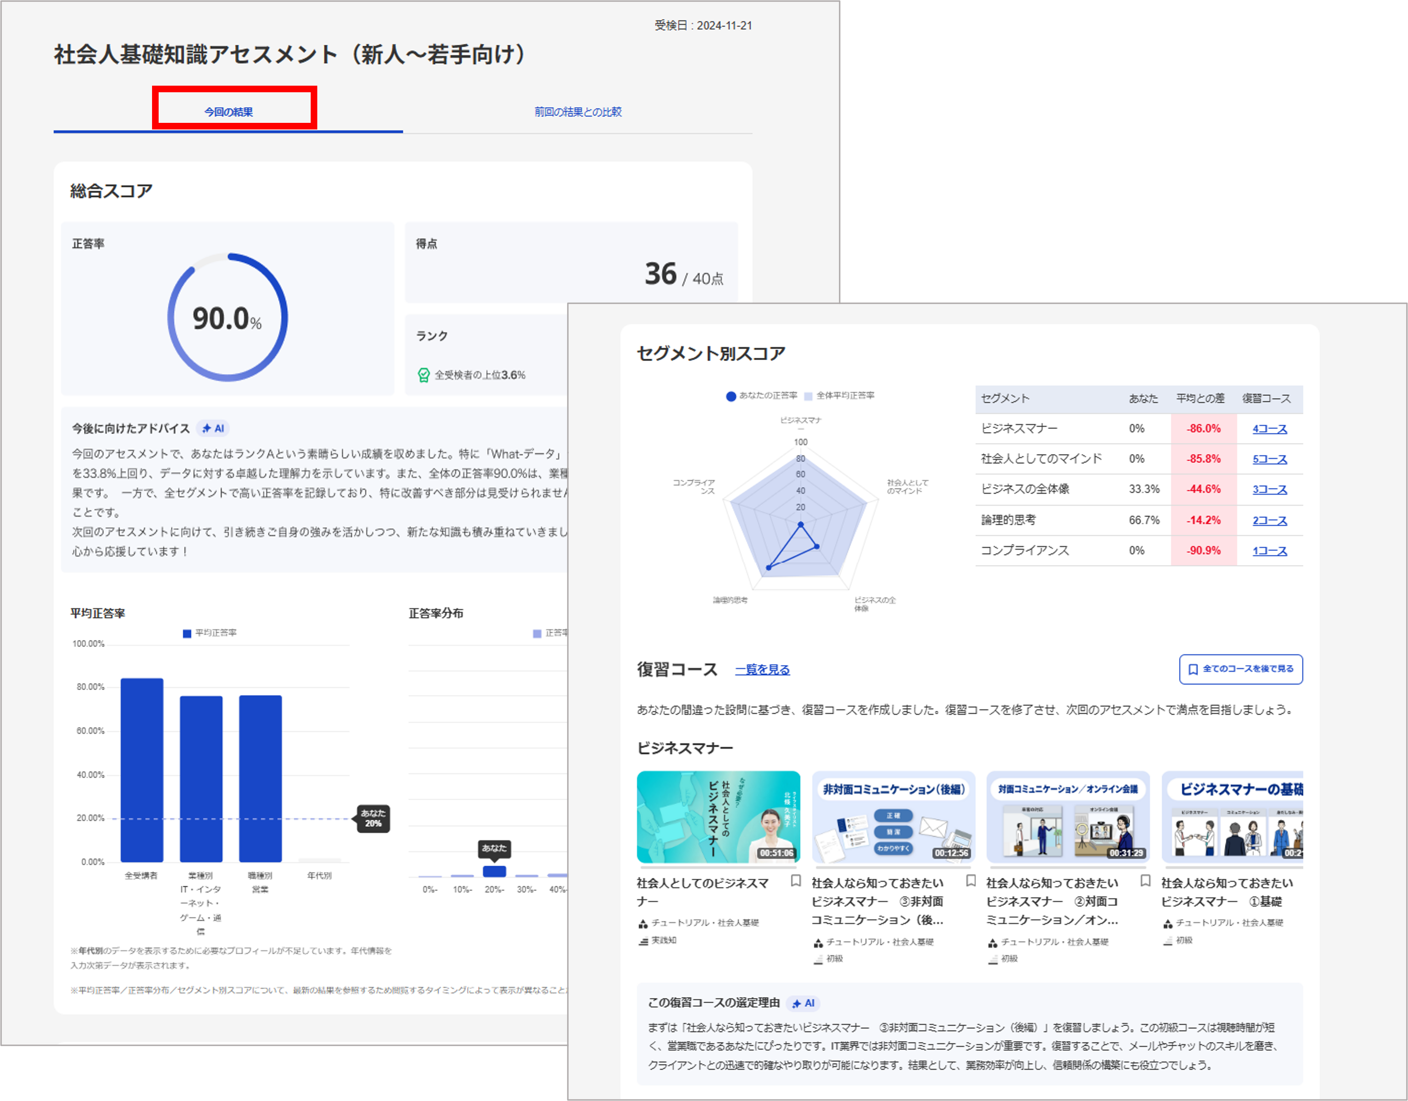Open 一覧を見る link beside 復習コース
The height and width of the screenshot is (1101, 1408).
coord(762,670)
